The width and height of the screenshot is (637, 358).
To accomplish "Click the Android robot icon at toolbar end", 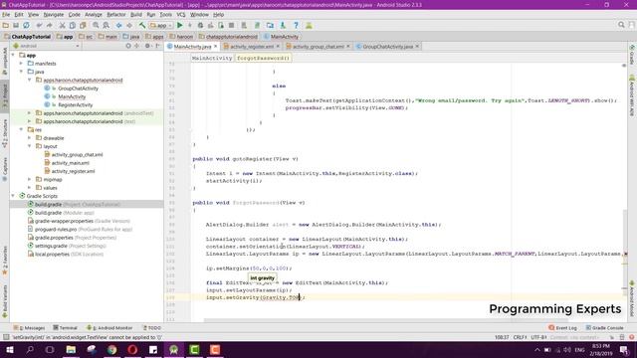I will point(309,25).
